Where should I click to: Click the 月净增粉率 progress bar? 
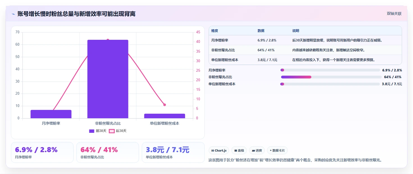[x=330, y=70]
